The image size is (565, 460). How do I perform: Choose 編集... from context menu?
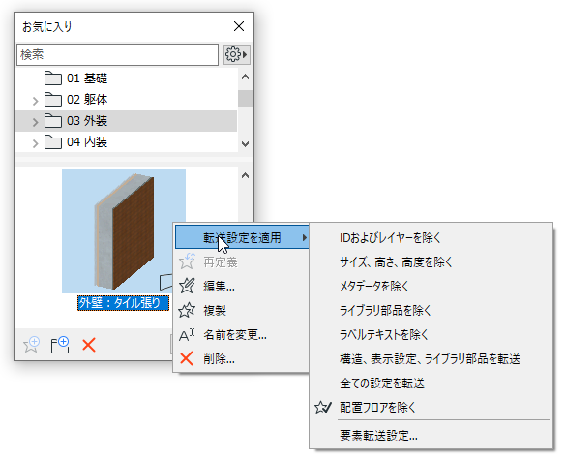242,286
